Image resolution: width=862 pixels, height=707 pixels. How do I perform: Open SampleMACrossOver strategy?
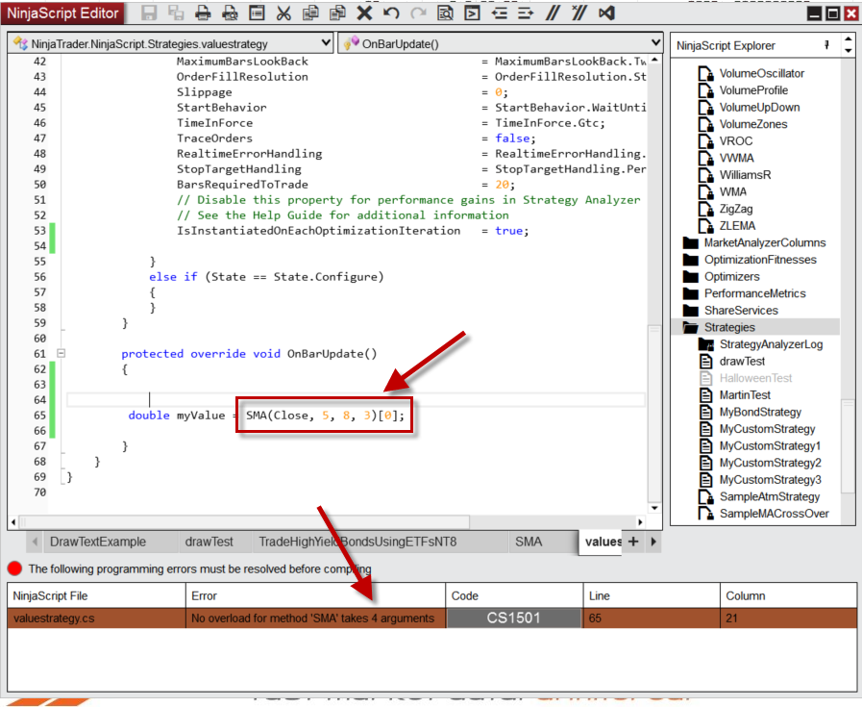coord(764,514)
